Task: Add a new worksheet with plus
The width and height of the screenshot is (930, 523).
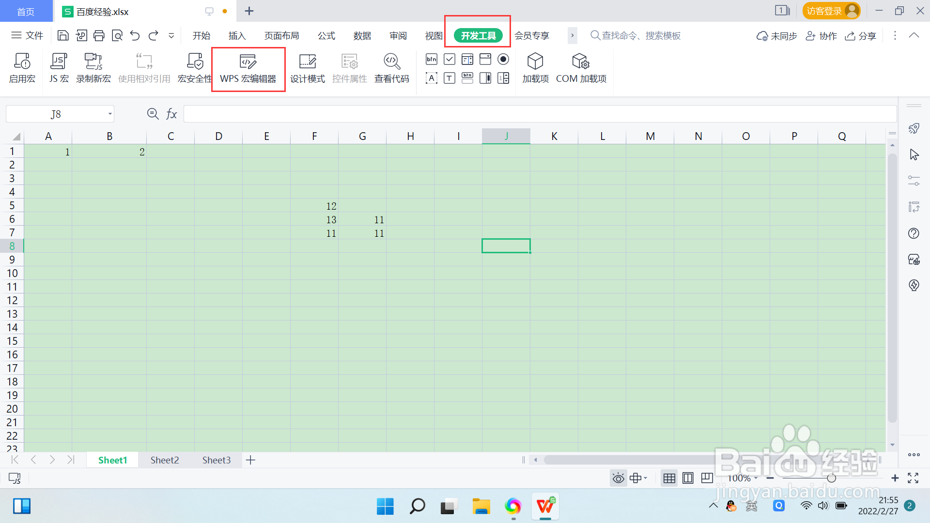Action: pyautogui.click(x=250, y=460)
